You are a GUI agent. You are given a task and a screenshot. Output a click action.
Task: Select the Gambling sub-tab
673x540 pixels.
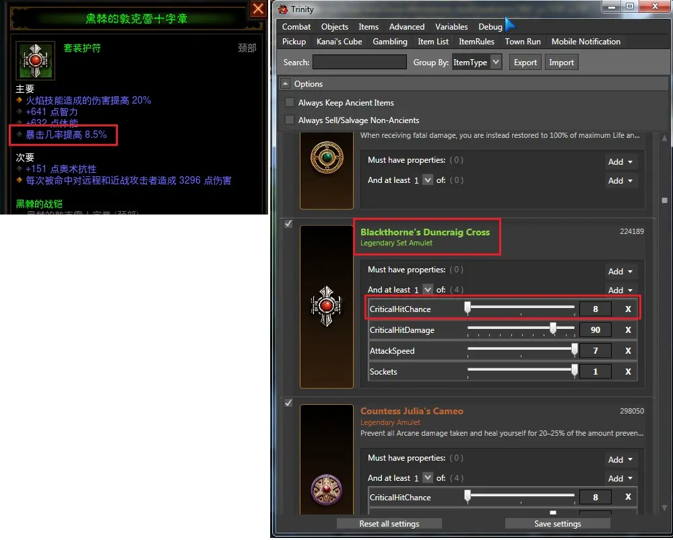[390, 42]
